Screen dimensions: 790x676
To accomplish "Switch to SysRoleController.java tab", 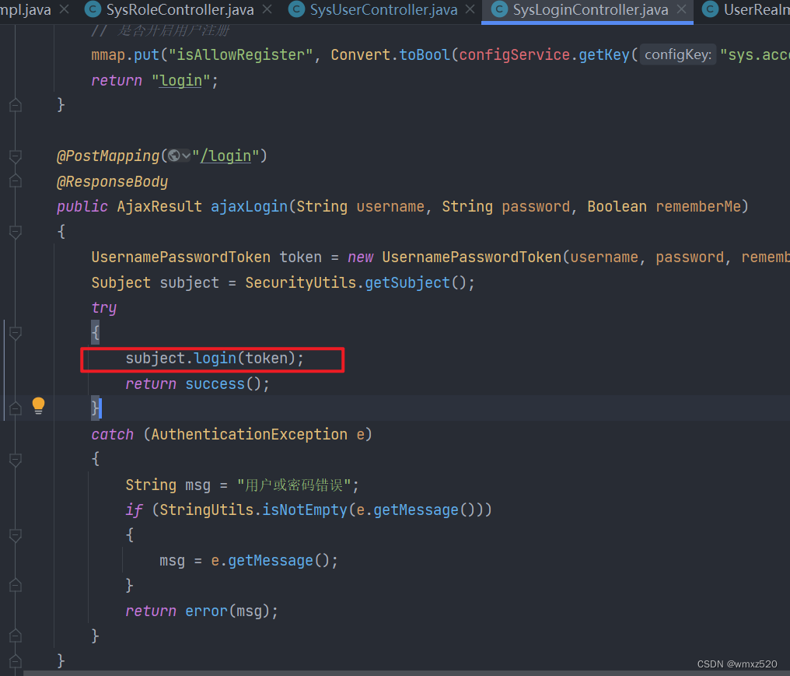I will tap(180, 9).
